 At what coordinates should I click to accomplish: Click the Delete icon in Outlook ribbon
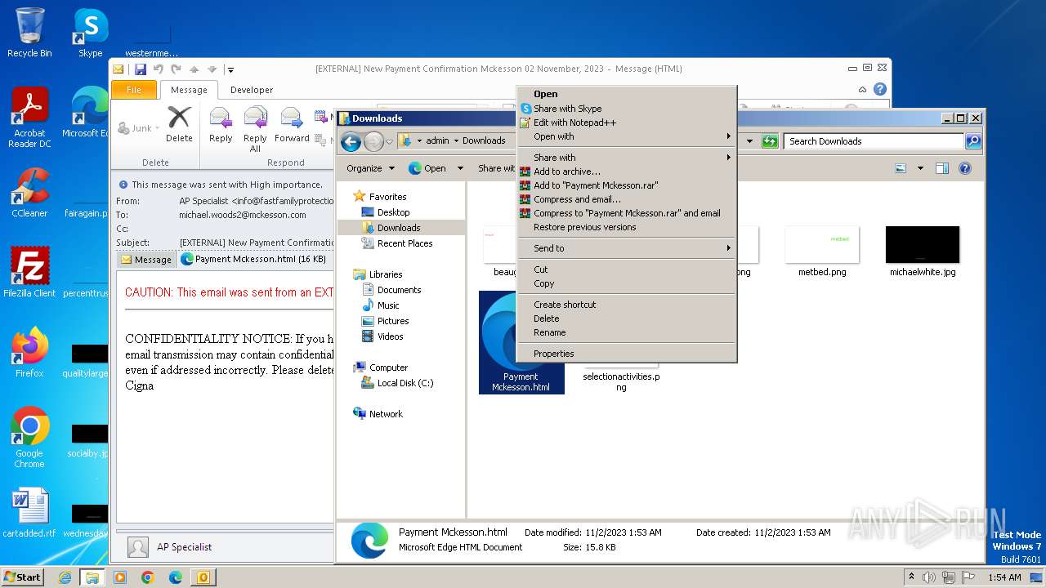click(x=179, y=125)
